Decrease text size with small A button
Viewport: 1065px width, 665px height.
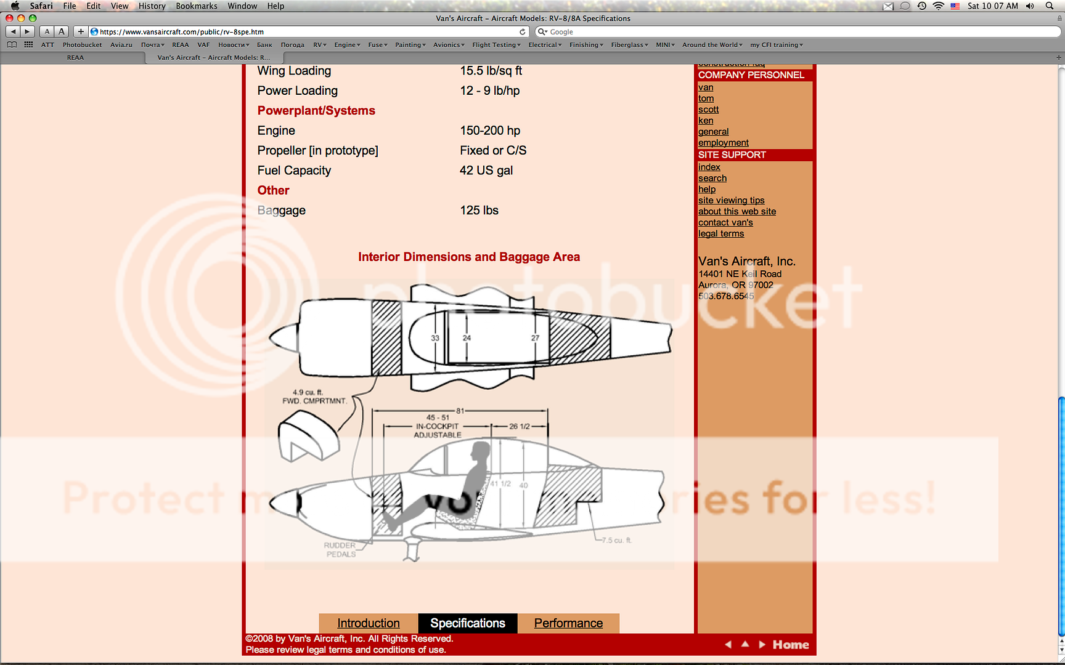47,31
